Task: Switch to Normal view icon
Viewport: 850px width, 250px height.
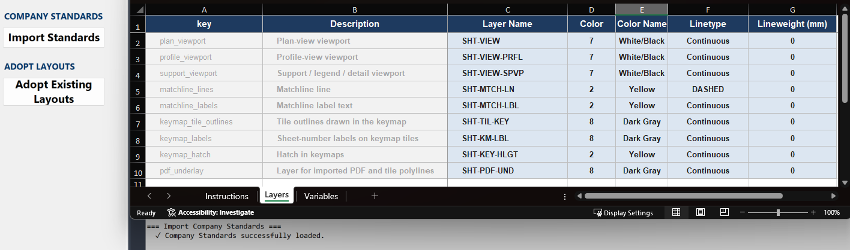Action: click(676, 212)
